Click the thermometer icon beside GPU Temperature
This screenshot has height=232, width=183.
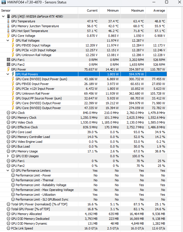click(x=8, y=21)
